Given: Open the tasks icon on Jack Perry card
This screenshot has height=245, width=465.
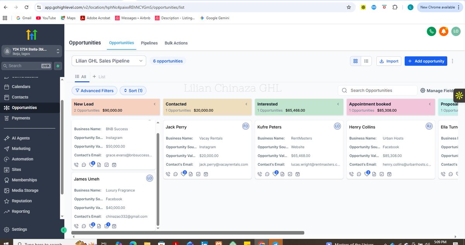Looking at the screenshot, I should [x=198, y=174].
